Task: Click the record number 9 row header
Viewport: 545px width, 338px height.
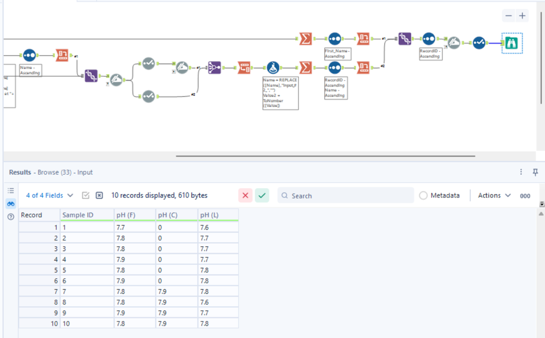Action: (39, 313)
